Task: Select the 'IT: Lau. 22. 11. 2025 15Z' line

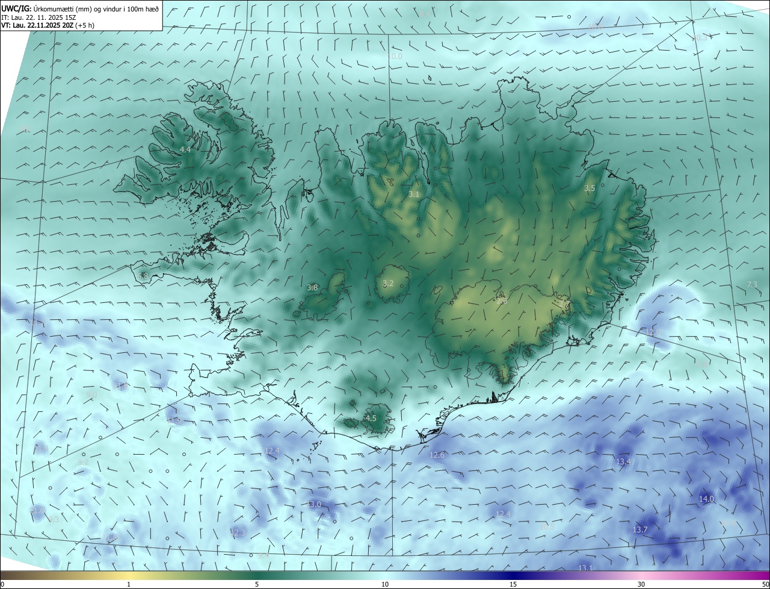Action: [39, 17]
